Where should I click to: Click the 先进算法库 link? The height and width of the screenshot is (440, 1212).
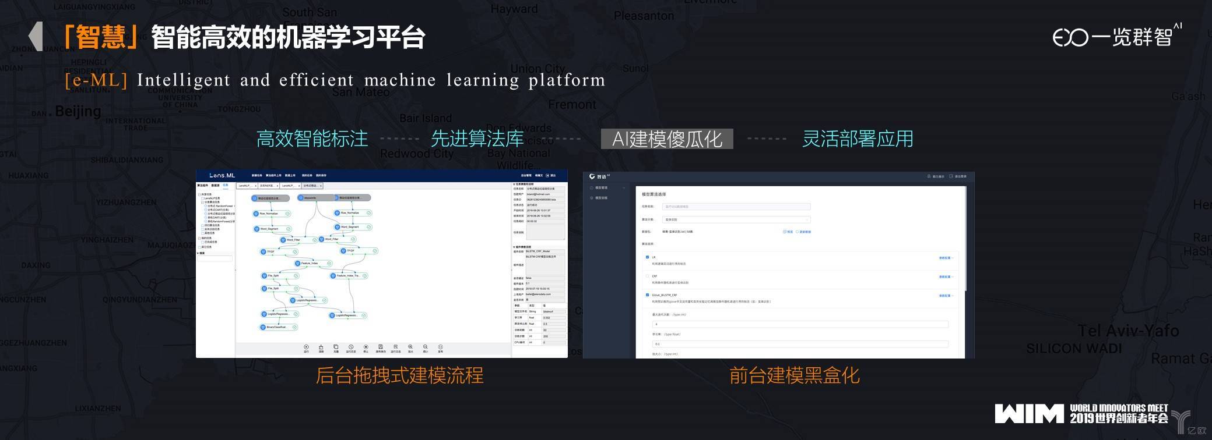click(477, 139)
